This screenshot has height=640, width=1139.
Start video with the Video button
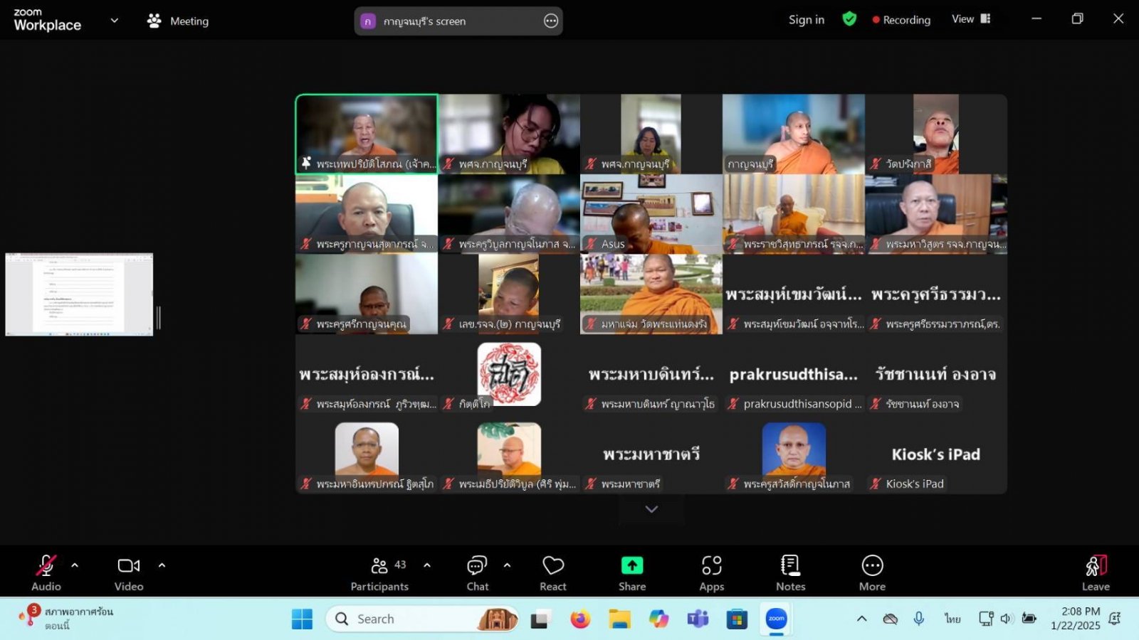coord(129,572)
